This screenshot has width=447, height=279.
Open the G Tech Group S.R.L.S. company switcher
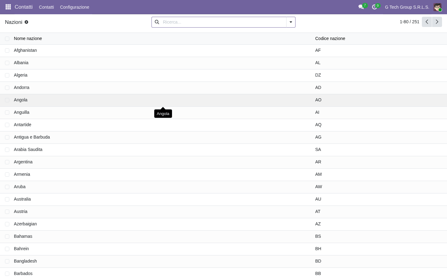(407, 7)
